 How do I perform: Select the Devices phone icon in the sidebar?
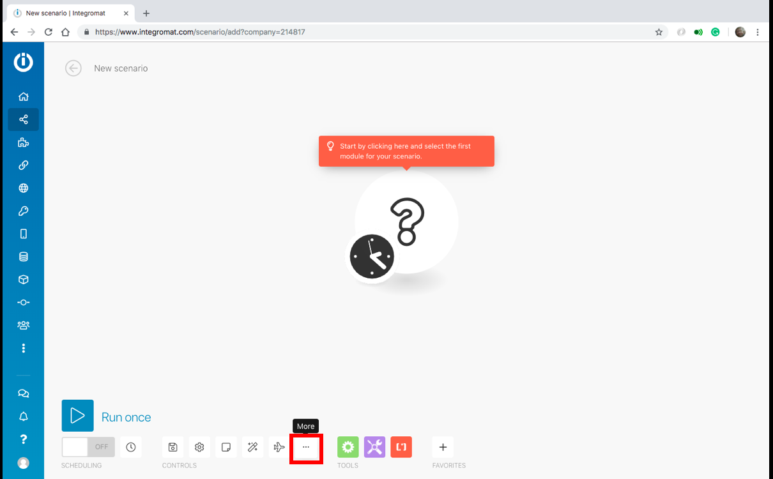23,234
